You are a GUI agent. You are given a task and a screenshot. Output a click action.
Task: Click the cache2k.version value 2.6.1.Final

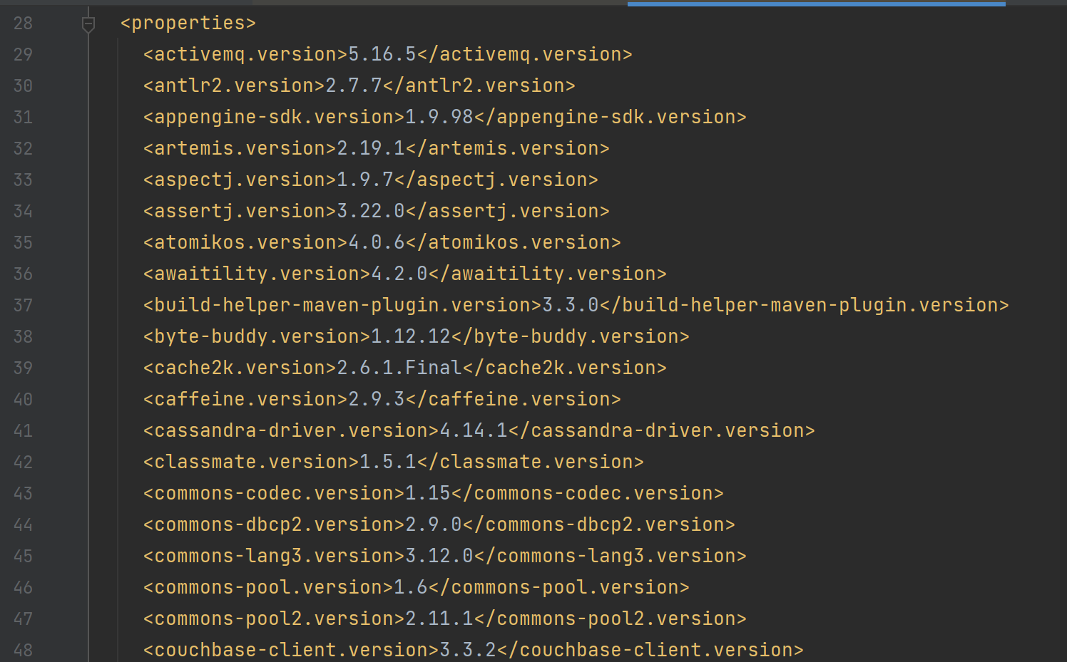(x=399, y=368)
